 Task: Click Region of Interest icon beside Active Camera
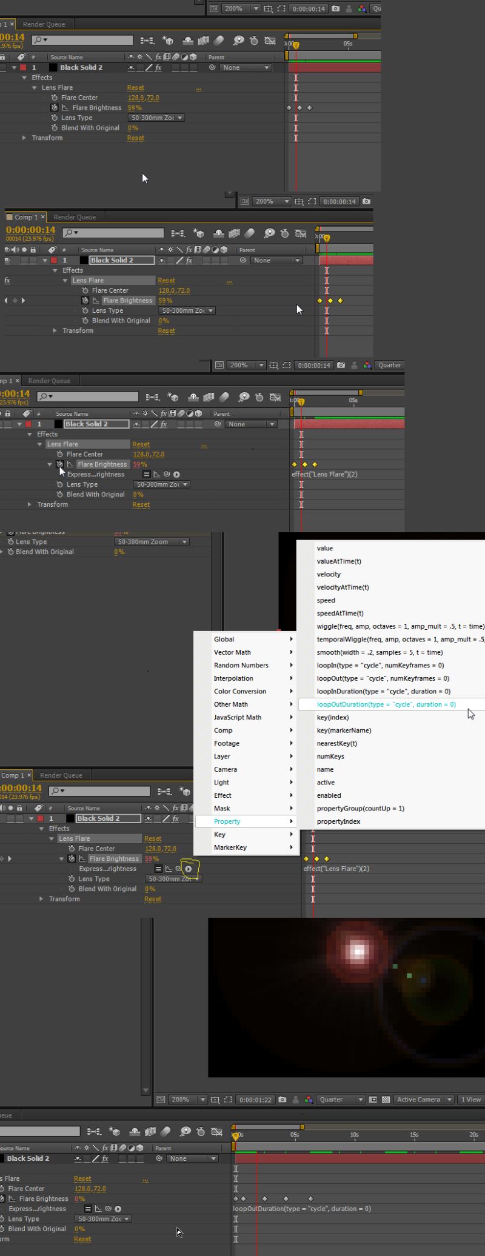tap(373, 1100)
